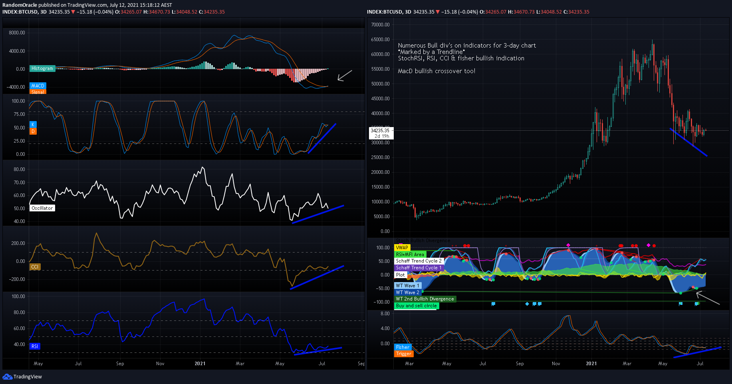Click the white Plot label
Image resolution: width=732 pixels, height=384 pixels.
(401, 275)
